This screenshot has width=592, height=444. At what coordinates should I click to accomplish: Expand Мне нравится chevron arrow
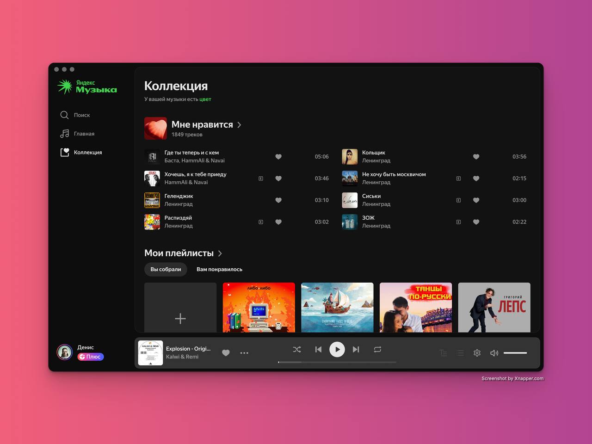tap(239, 125)
